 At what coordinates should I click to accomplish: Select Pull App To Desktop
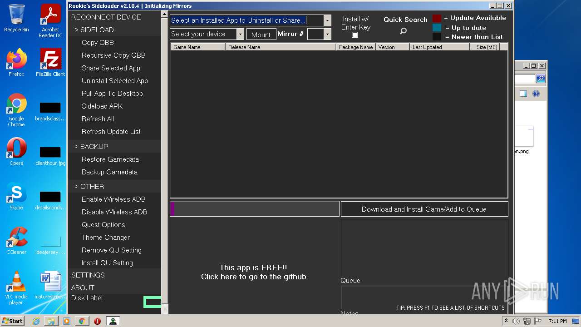pyautogui.click(x=112, y=94)
